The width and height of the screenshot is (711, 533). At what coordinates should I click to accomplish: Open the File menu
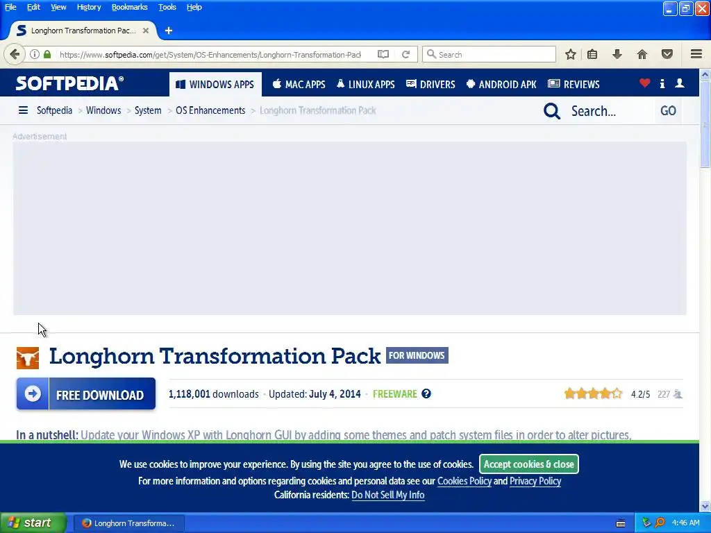pyautogui.click(x=10, y=7)
